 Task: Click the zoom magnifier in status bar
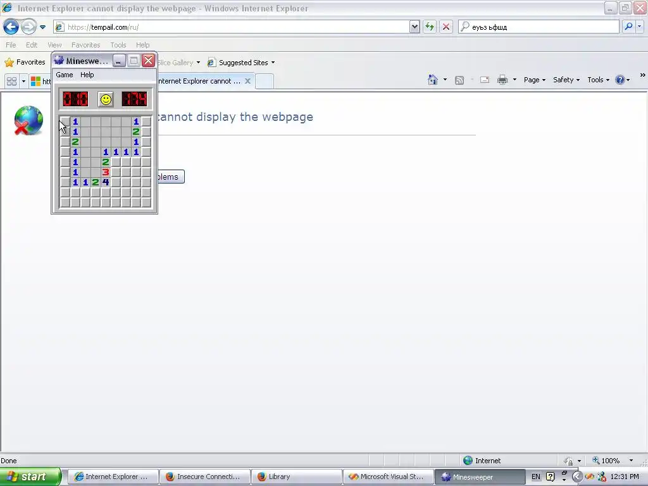596,461
